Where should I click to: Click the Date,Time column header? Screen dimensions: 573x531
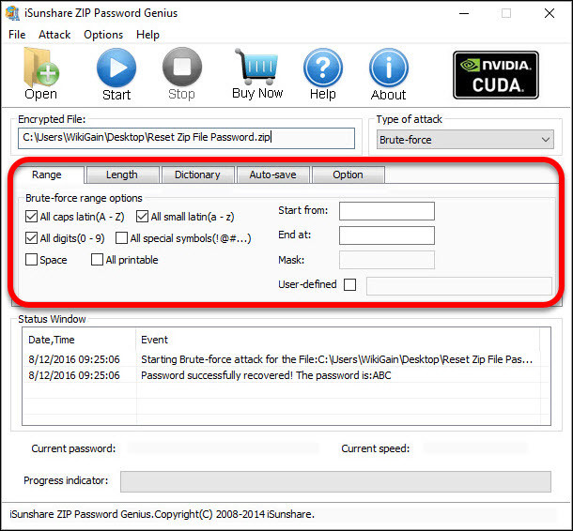pos(80,340)
